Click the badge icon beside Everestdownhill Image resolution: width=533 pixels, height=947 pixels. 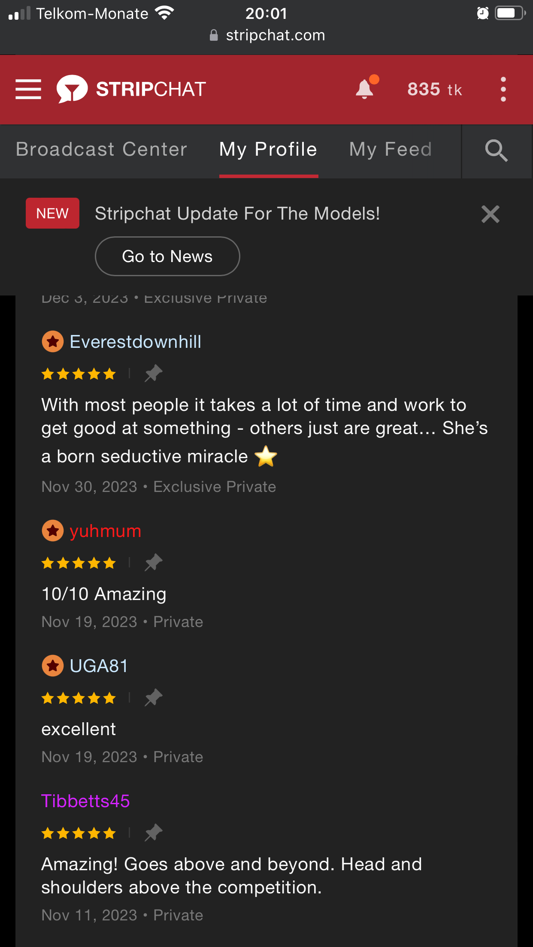pos(53,342)
